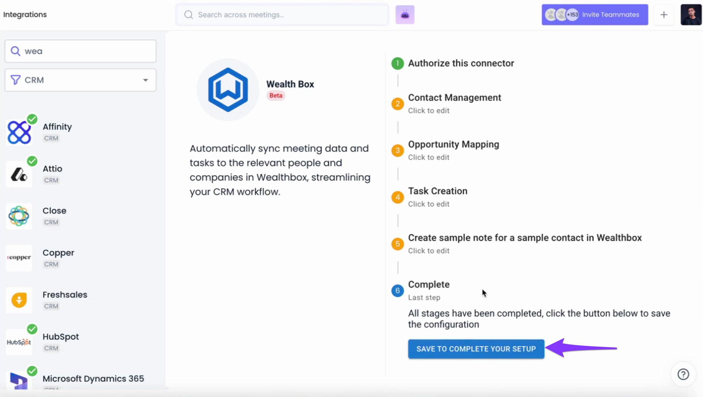Click the CRM tag under Affinity
The width and height of the screenshot is (703, 397).
(x=51, y=138)
